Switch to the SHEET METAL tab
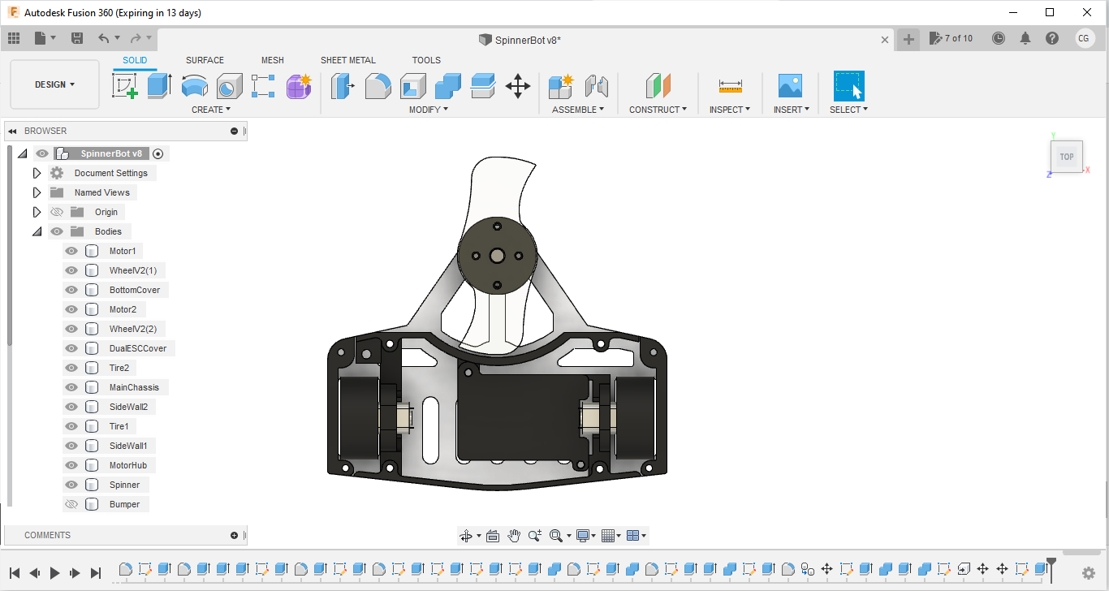This screenshot has height=591, width=1109. (x=347, y=60)
